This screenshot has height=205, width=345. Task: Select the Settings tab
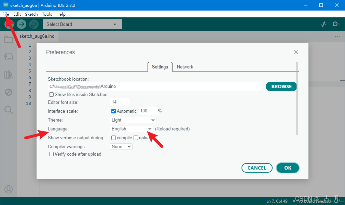click(160, 67)
